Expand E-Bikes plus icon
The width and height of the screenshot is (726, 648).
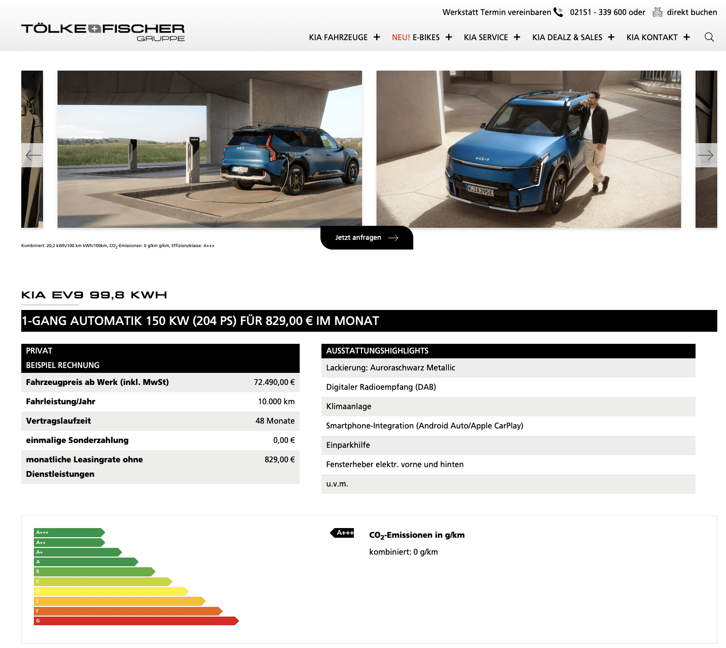pyautogui.click(x=449, y=37)
